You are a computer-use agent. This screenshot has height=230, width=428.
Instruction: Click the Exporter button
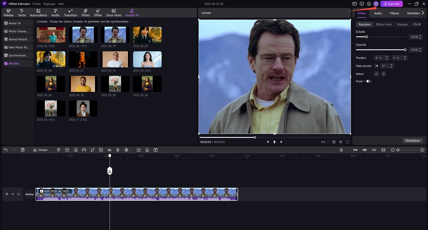391,4
